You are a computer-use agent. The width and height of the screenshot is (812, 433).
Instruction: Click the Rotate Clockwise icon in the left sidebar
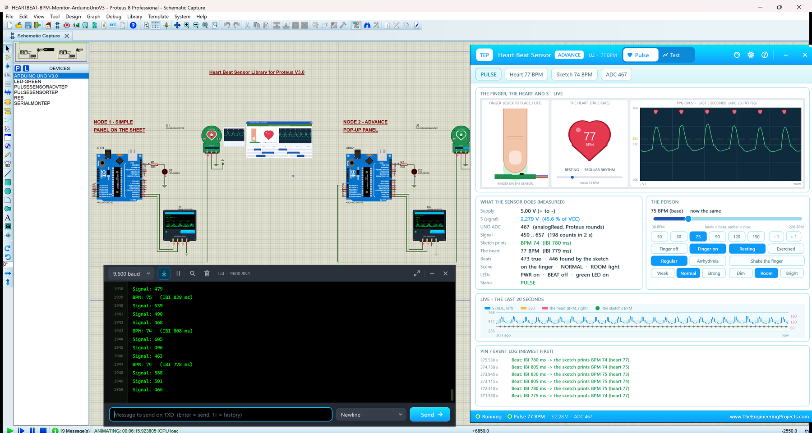8,248
